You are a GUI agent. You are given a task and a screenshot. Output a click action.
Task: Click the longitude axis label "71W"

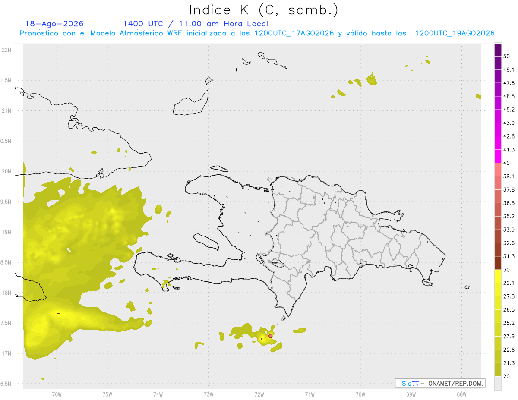(310, 394)
